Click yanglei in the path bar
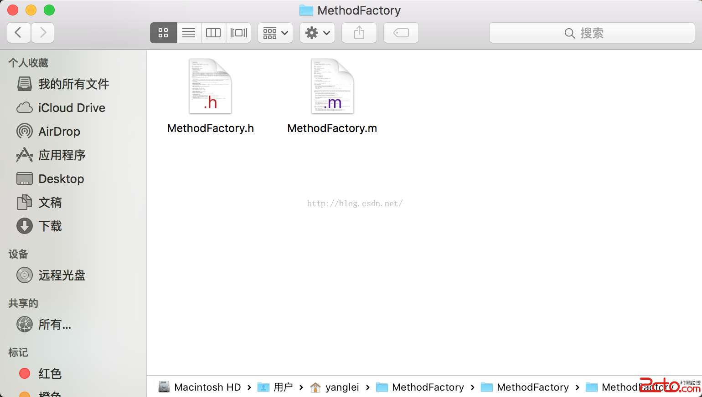 (342, 387)
